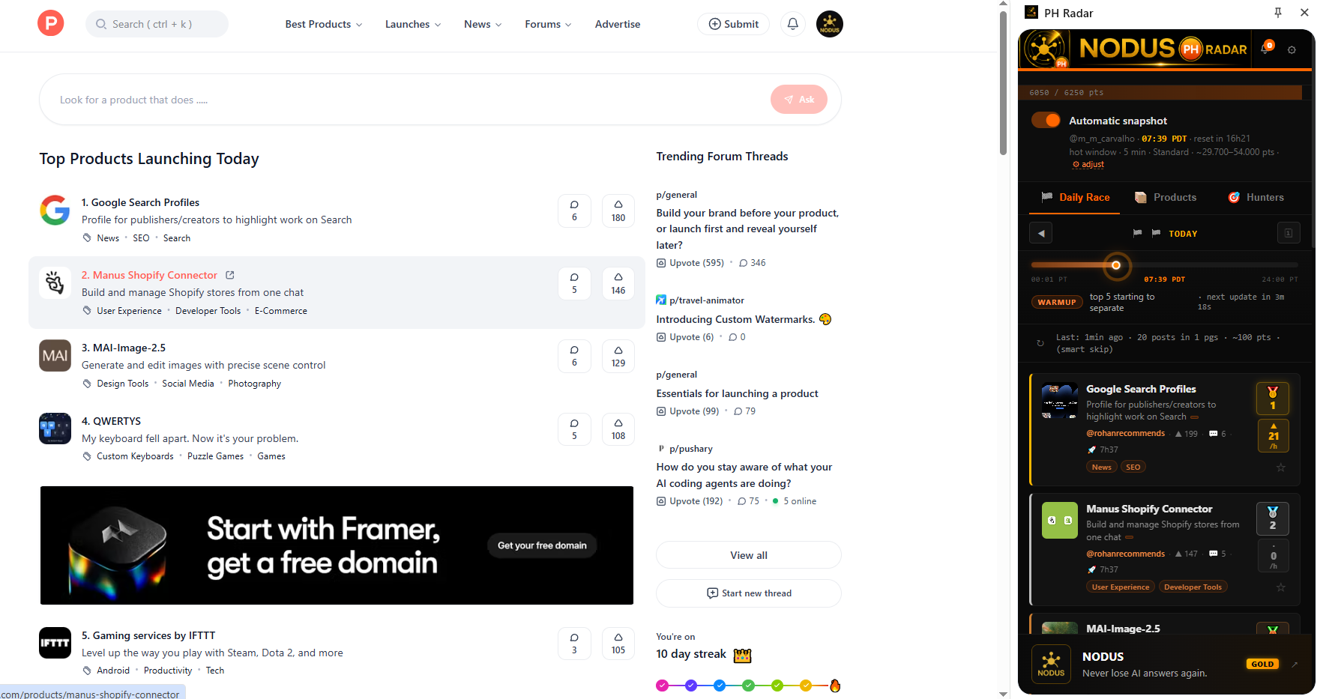Star Manus Shopify Connector in PH Radar

click(1281, 587)
